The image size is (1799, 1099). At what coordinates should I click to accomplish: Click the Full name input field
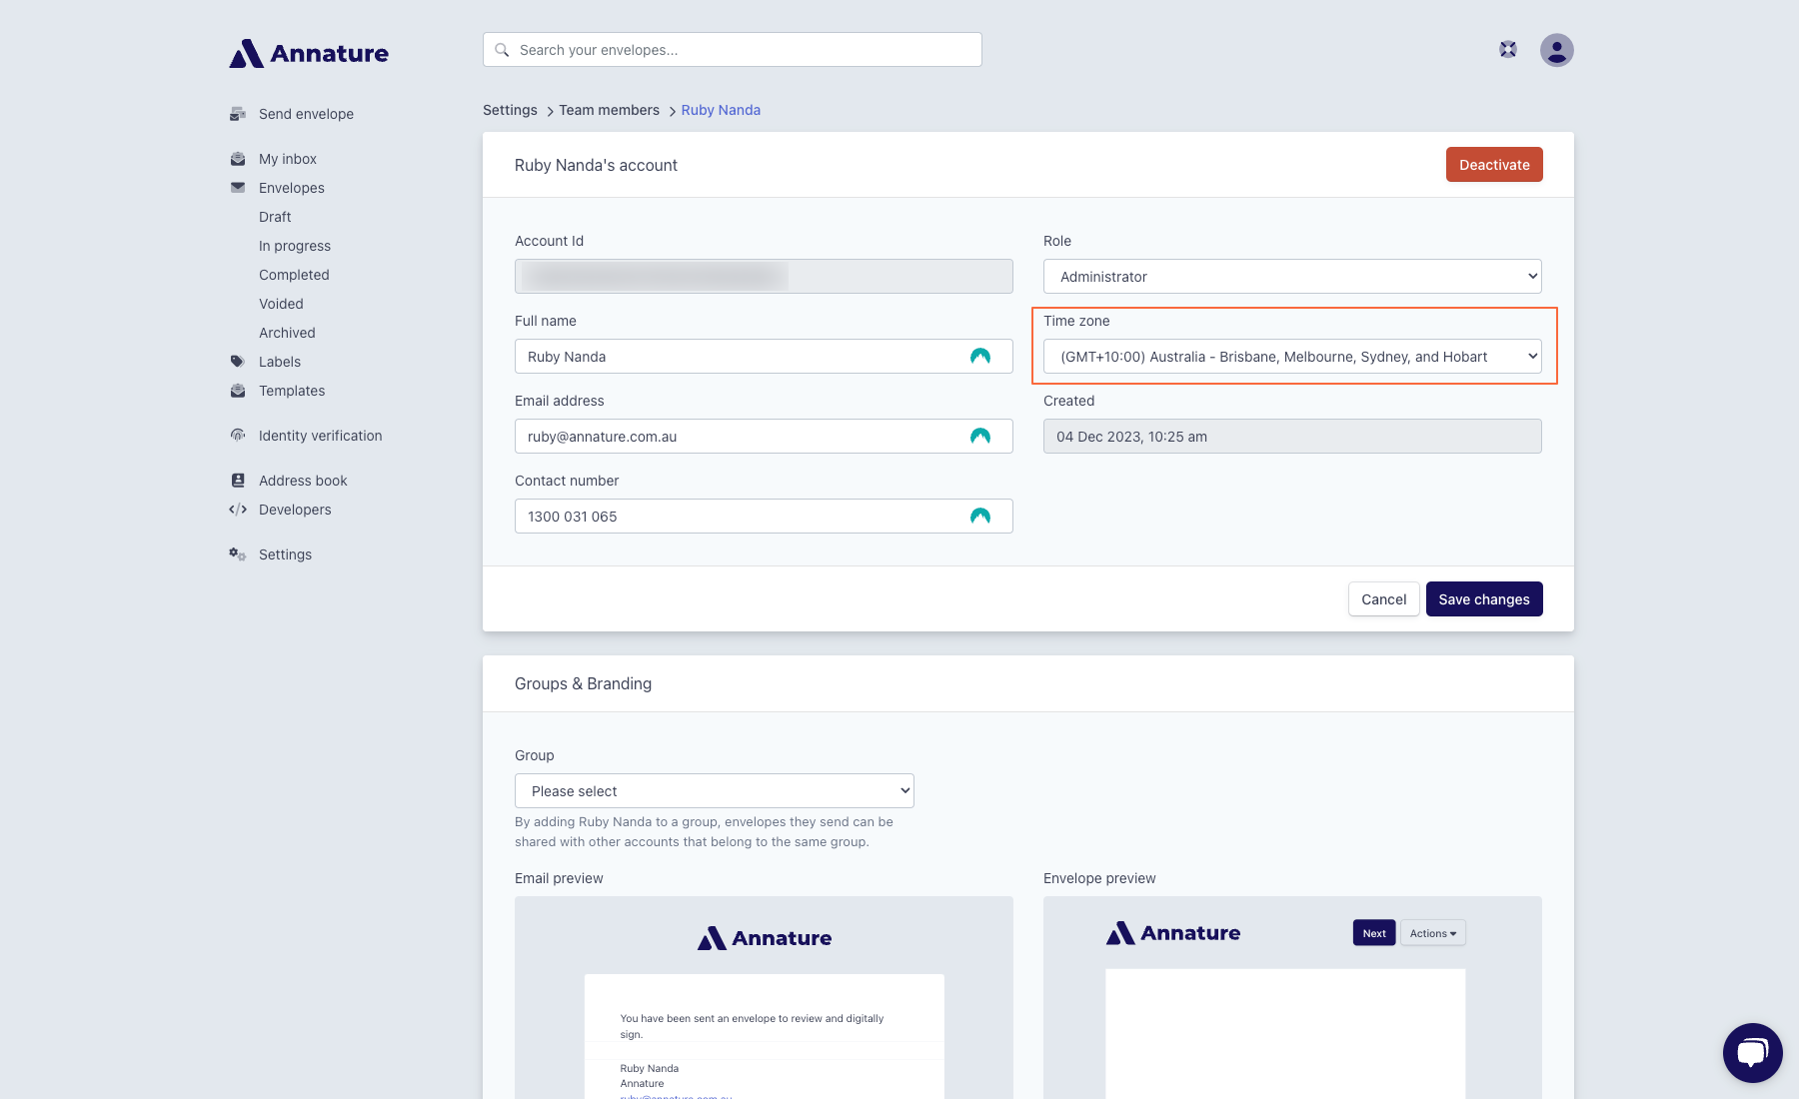tap(764, 357)
